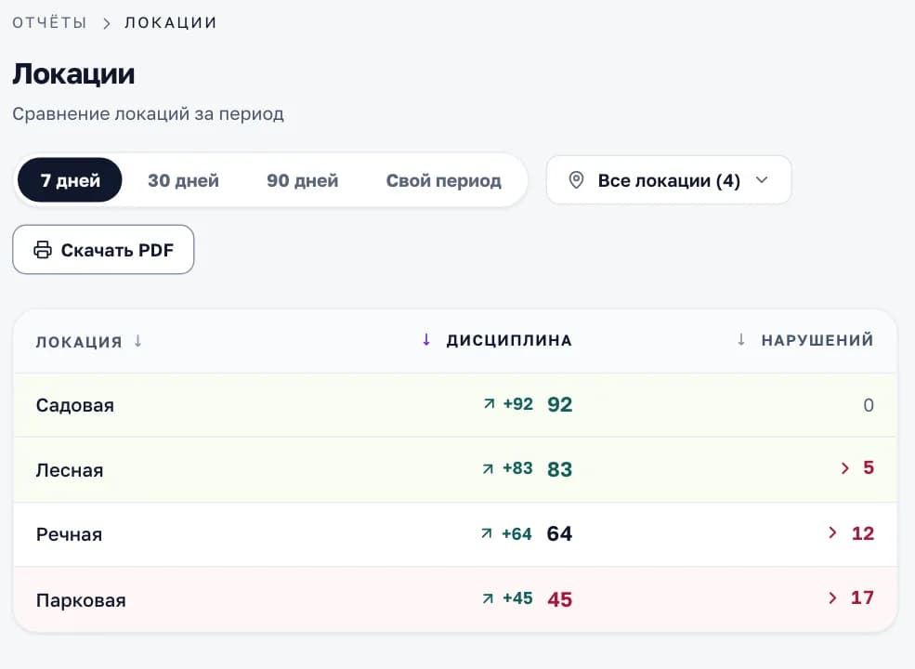This screenshot has height=669, width=915.
Task: Click the Локации page heading
Action: coord(73,74)
